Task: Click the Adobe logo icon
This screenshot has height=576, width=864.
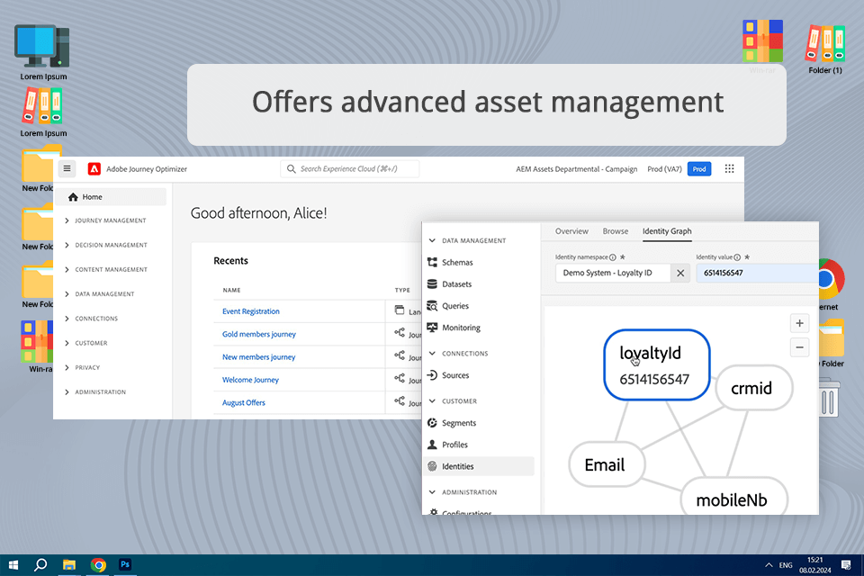Action: (94, 169)
